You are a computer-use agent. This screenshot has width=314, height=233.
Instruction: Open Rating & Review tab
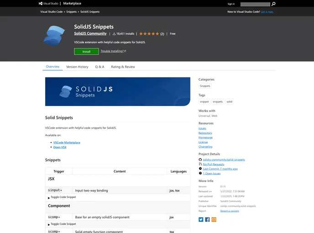[x=123, y=67]
